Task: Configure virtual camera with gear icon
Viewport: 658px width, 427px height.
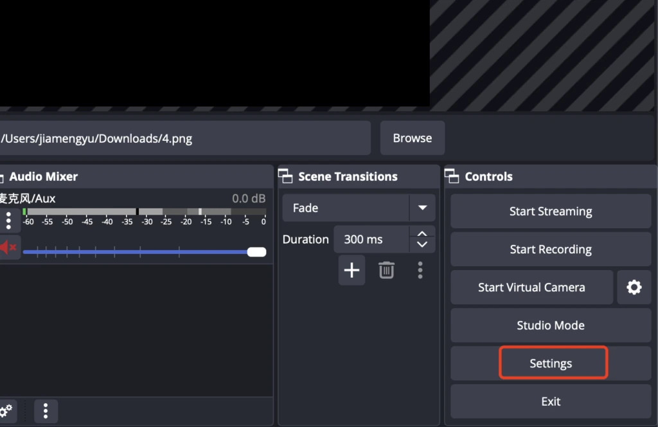Action: coord(634,287)
